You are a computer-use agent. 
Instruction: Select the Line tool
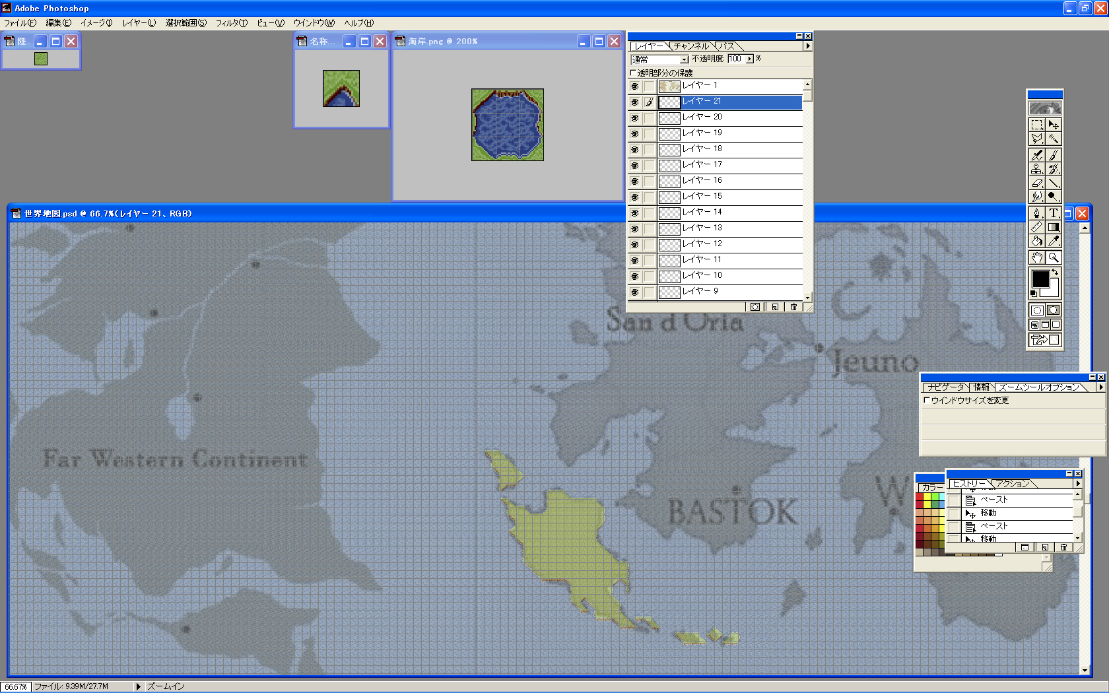tap(1054, 183)
